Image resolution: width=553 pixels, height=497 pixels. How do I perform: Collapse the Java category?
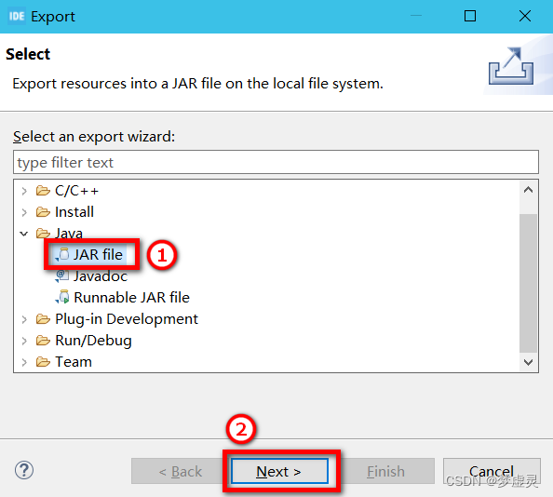[24, 234]
